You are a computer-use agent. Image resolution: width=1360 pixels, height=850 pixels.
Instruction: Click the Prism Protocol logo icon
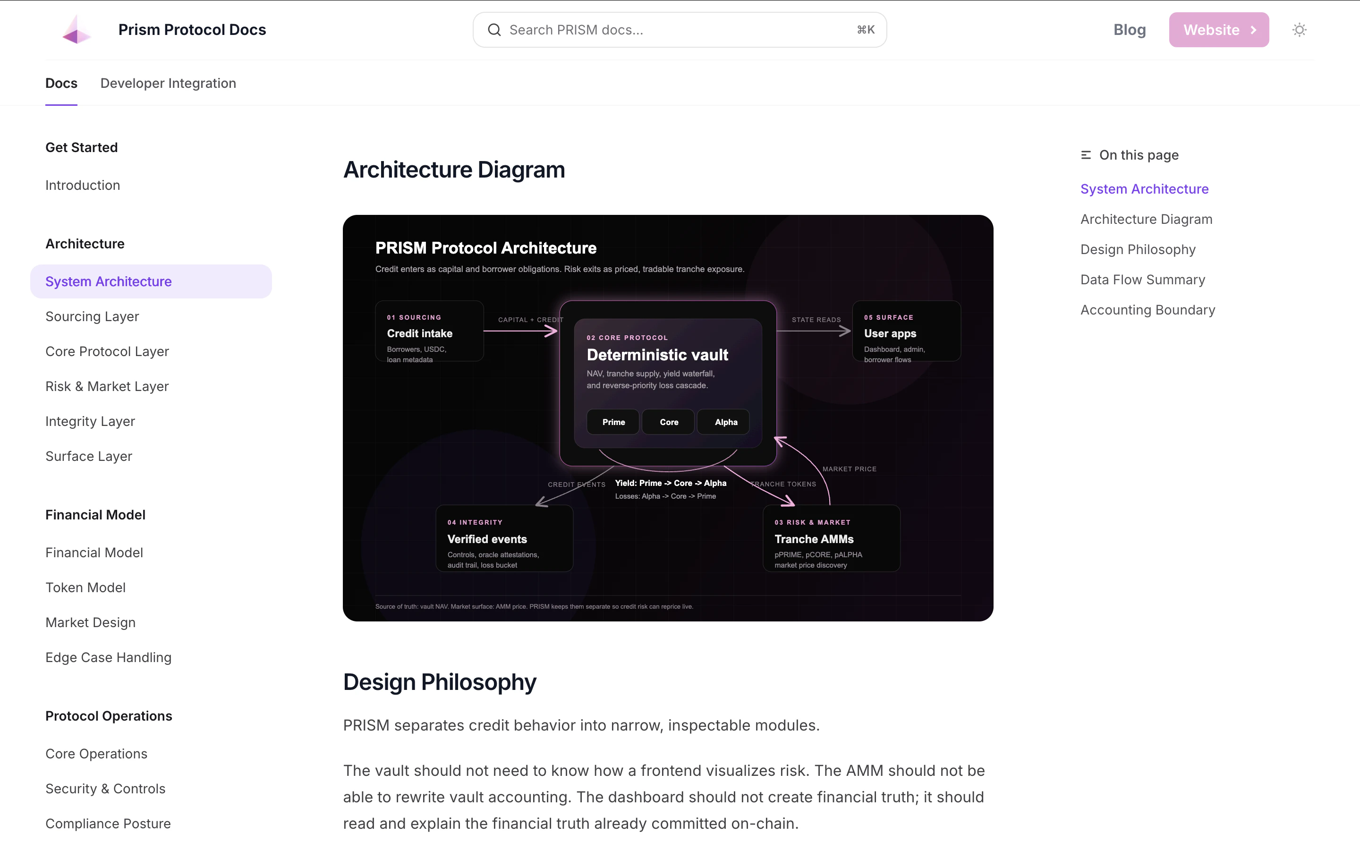tap(76, 30)
